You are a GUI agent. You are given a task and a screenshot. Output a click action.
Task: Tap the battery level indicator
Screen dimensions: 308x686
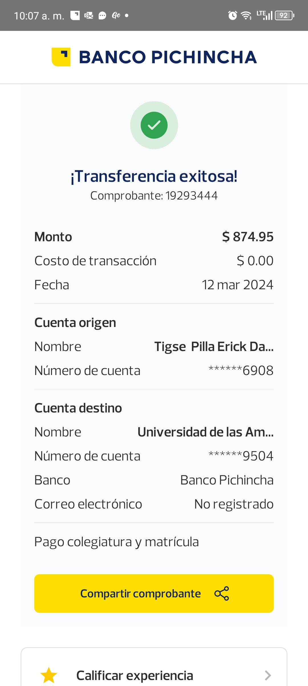click(284, 15)
